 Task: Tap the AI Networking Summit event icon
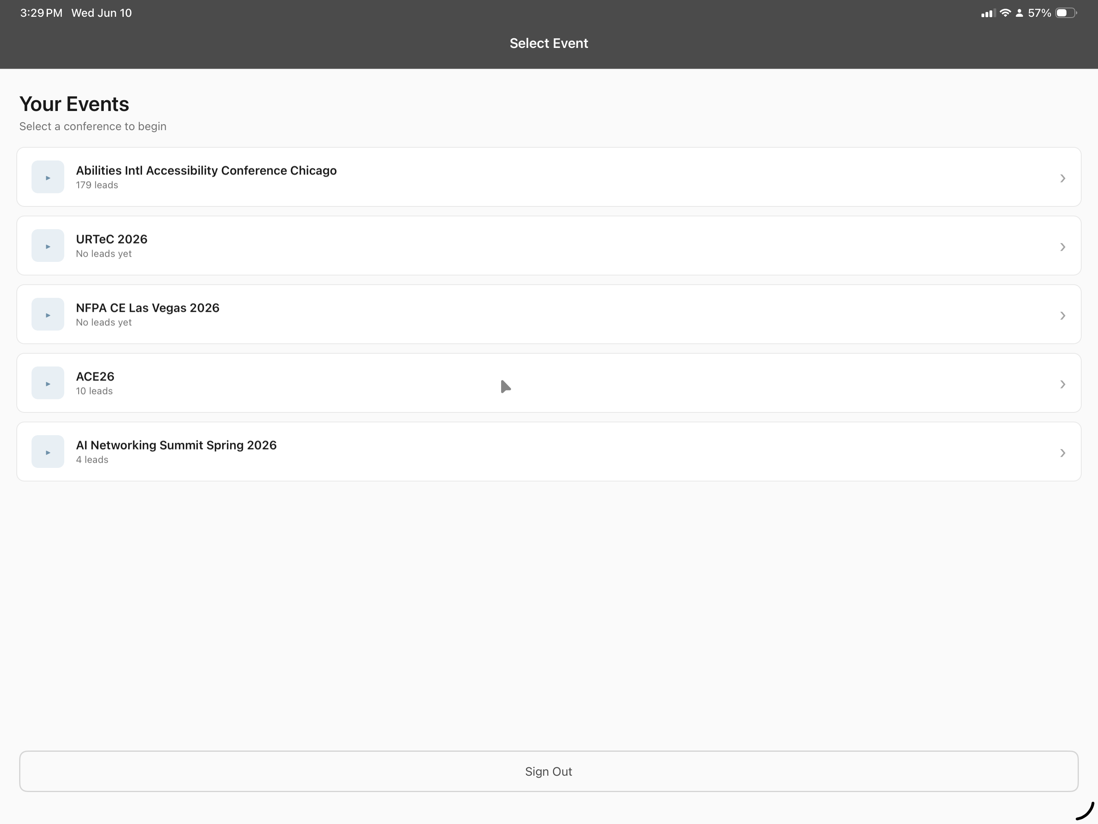47,452
